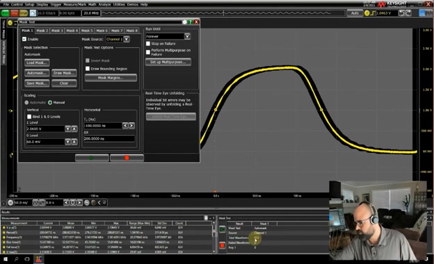This screenshot has height=264, width=434.
Task: Step T1 (Δx) value right with arrow
Action: coord(131,126)
